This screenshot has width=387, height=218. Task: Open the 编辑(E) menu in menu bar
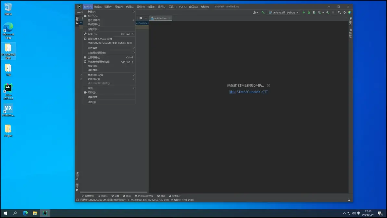[98, 7]
